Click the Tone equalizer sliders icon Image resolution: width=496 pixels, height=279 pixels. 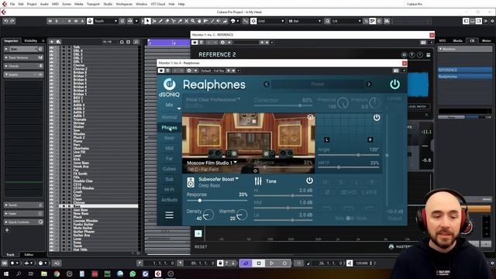[x=258, y=181]
